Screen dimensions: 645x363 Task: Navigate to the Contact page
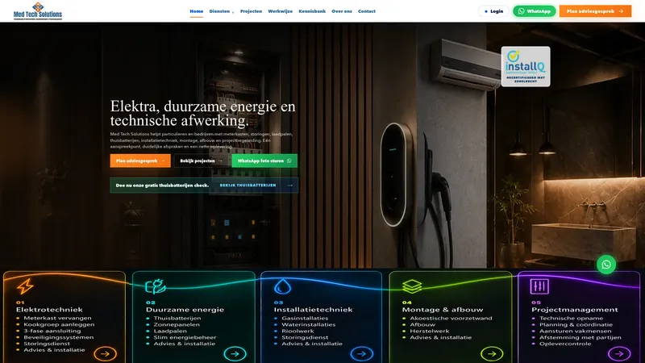[x=367, y=11]
